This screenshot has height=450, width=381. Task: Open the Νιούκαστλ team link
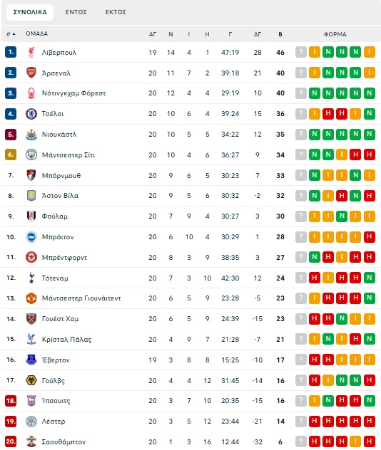tap(59, 135)
